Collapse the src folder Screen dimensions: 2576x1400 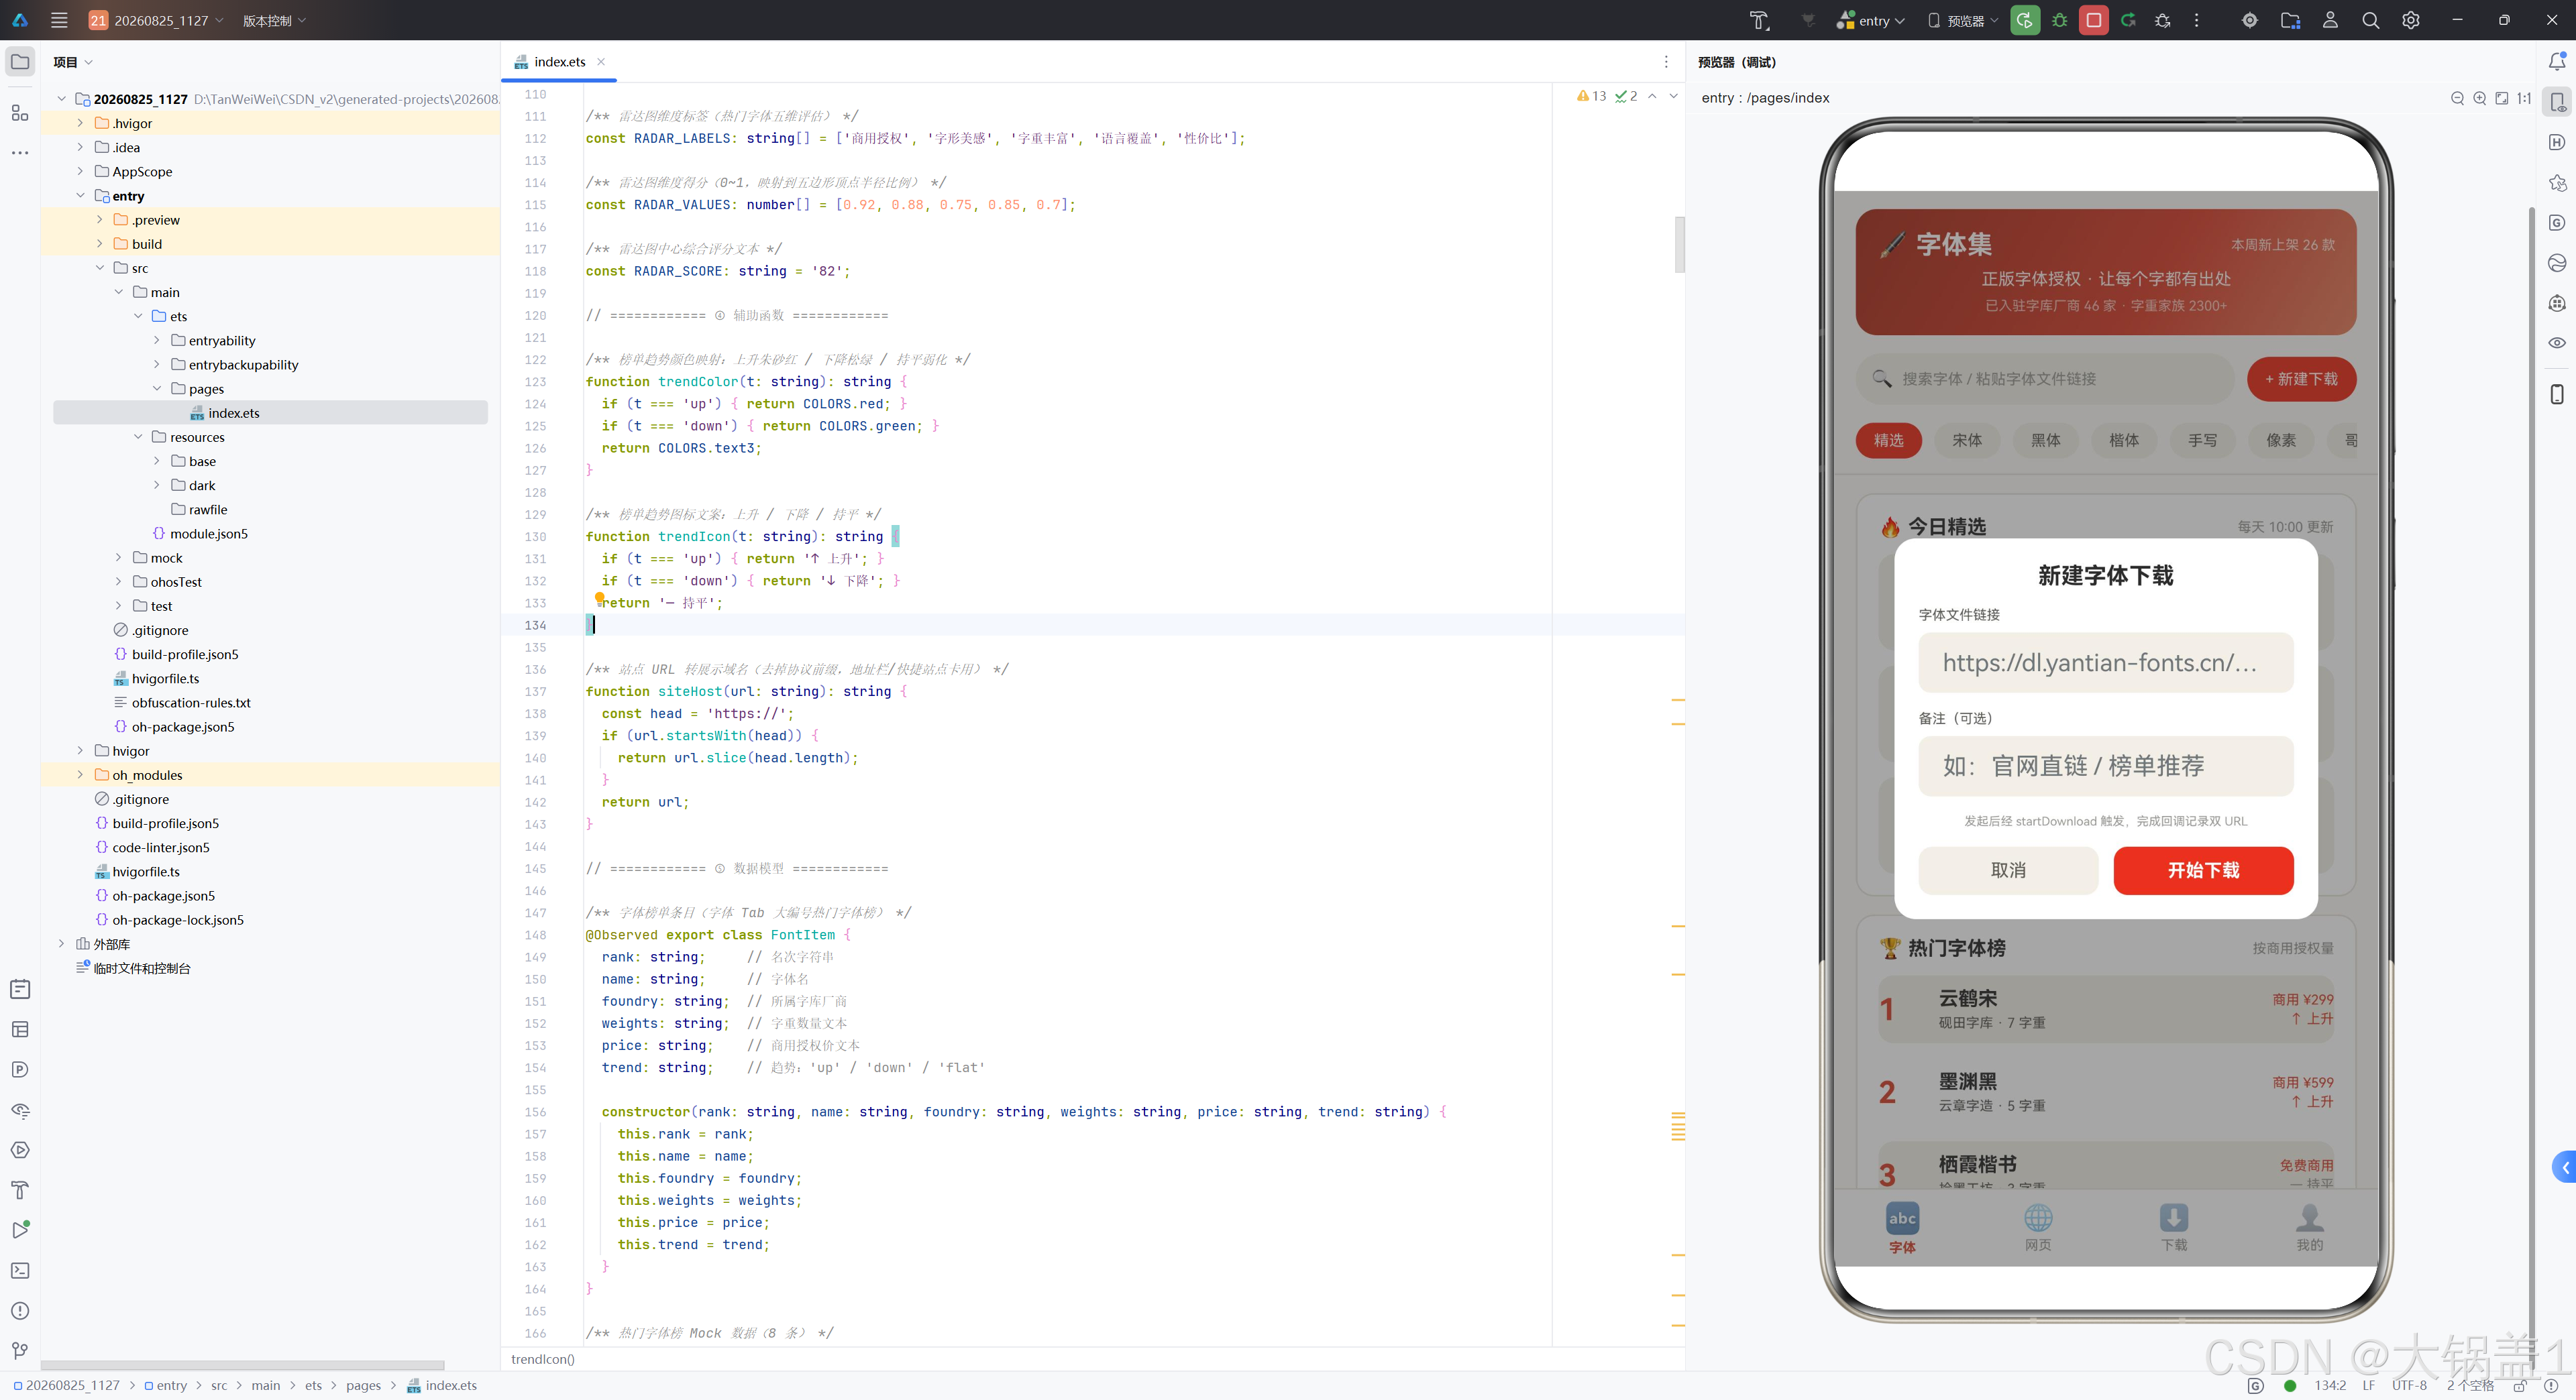coord(100,268)
